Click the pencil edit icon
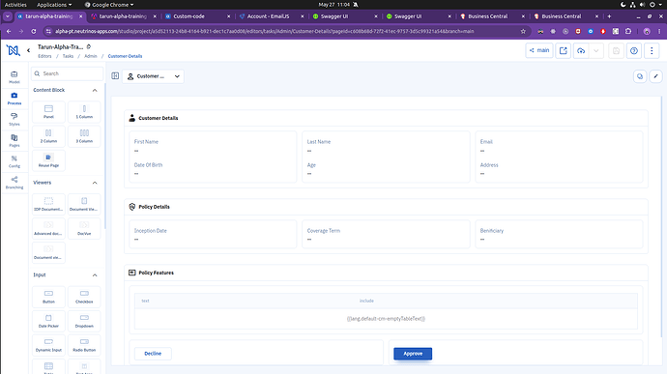The width and height of the screenshot is (667, 374). tap(655, 76)
